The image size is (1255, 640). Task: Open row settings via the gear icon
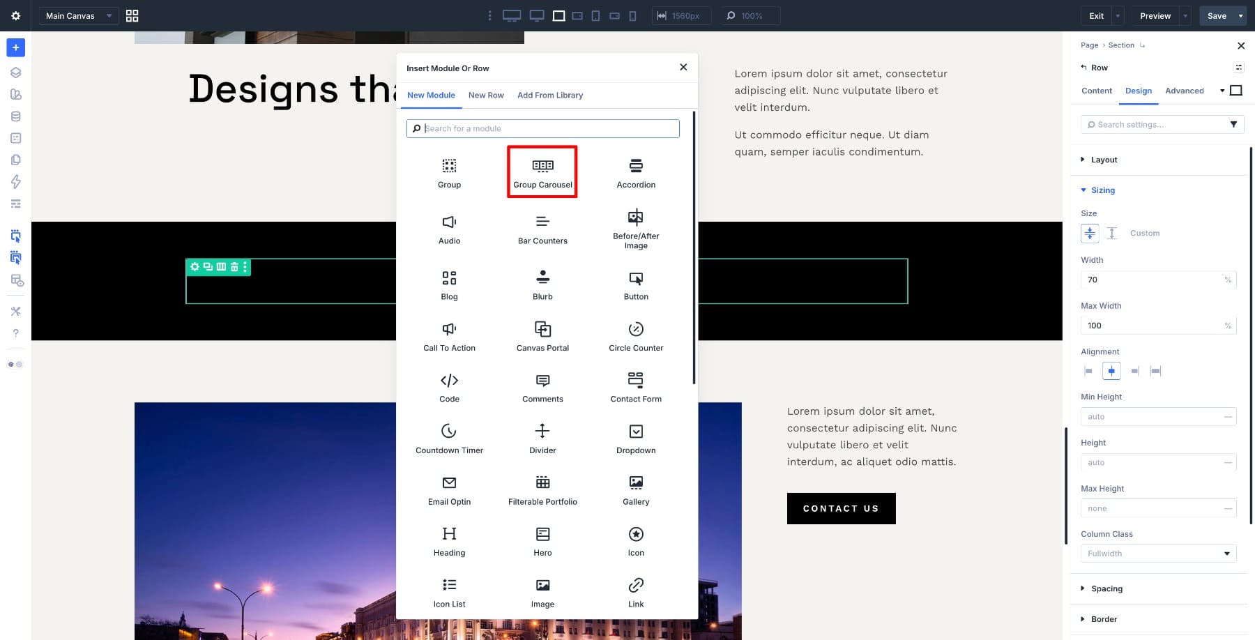click(195, 266)
